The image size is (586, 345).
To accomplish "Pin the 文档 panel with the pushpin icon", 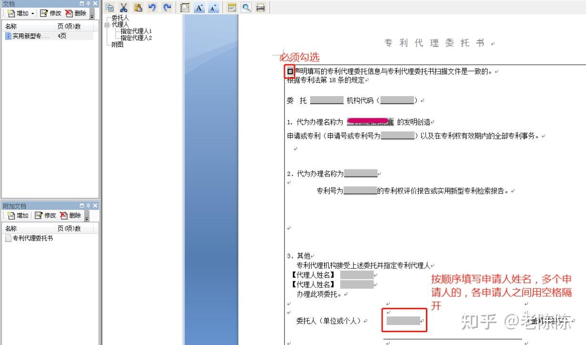I will coord(88,4).
